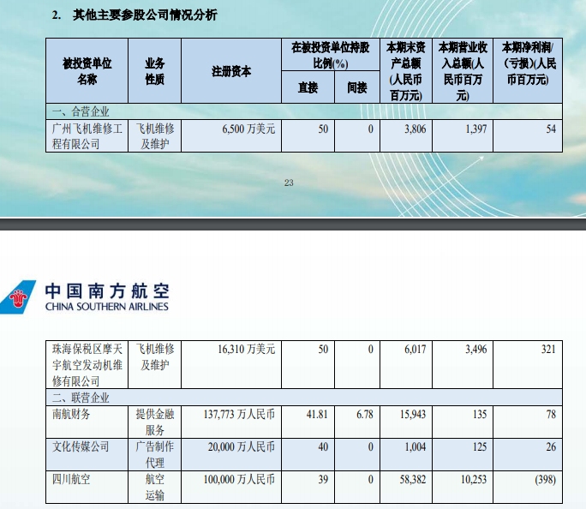This screenshot has height=509, width=586.
Task: Click the 58,382 total assets value
Action: [x=413, y=479]
